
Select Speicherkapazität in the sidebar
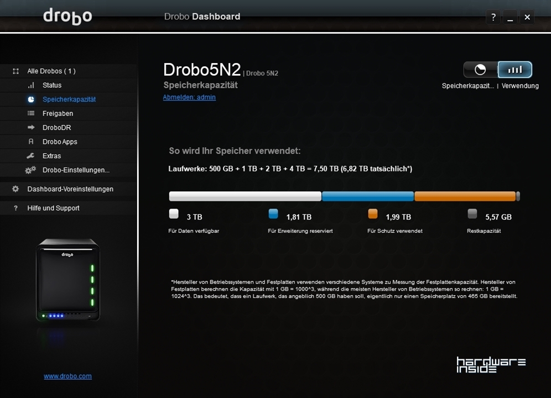[x=69, y=99]
